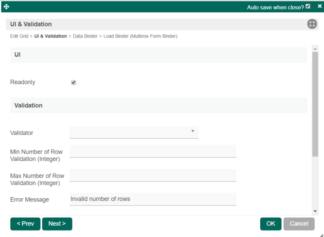Click the Next > button
This screenshot has height=237, width=324.
[x=57, y=224]
